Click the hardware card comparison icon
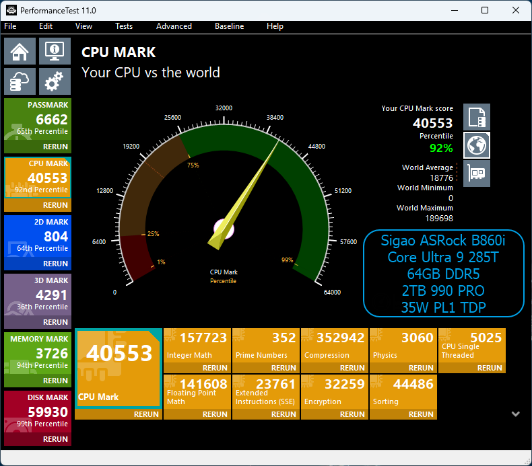The width and height of the screenshot is (532, 466). [x=477, y=173]
